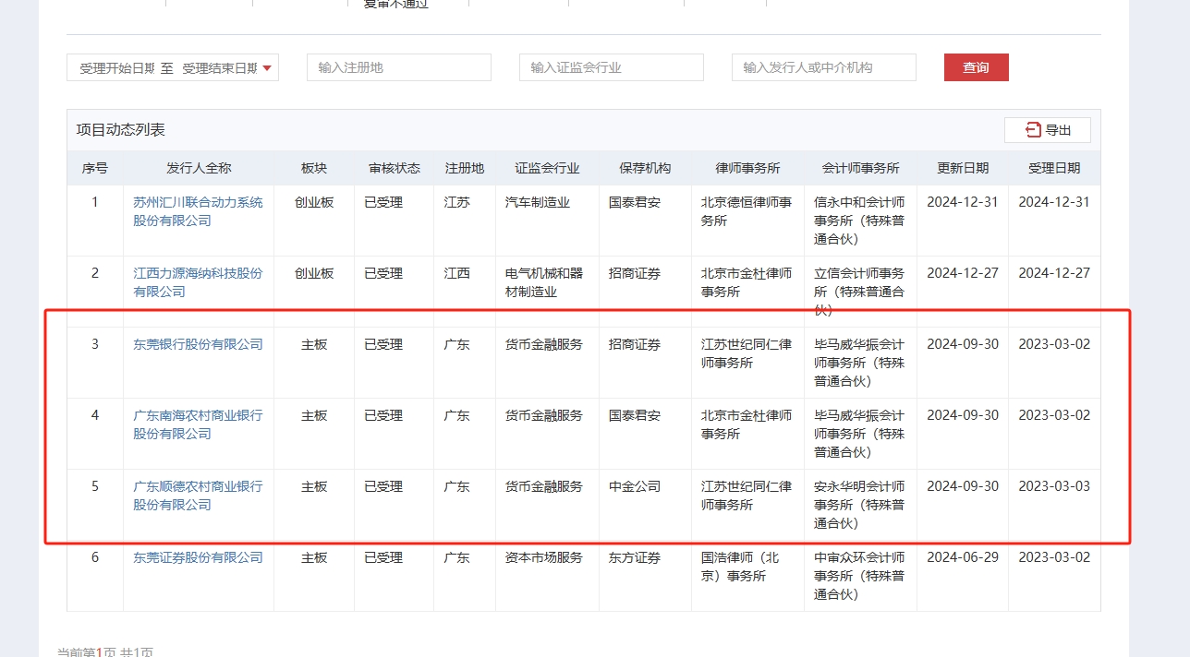
Task: Click 中审众环会计师事务所 cell
Action: tap(859, 576)
